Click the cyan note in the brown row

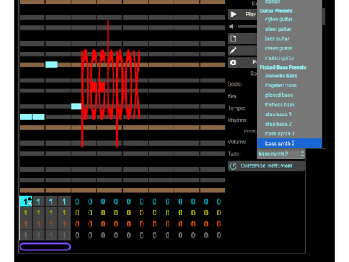[x=52, y=64]
